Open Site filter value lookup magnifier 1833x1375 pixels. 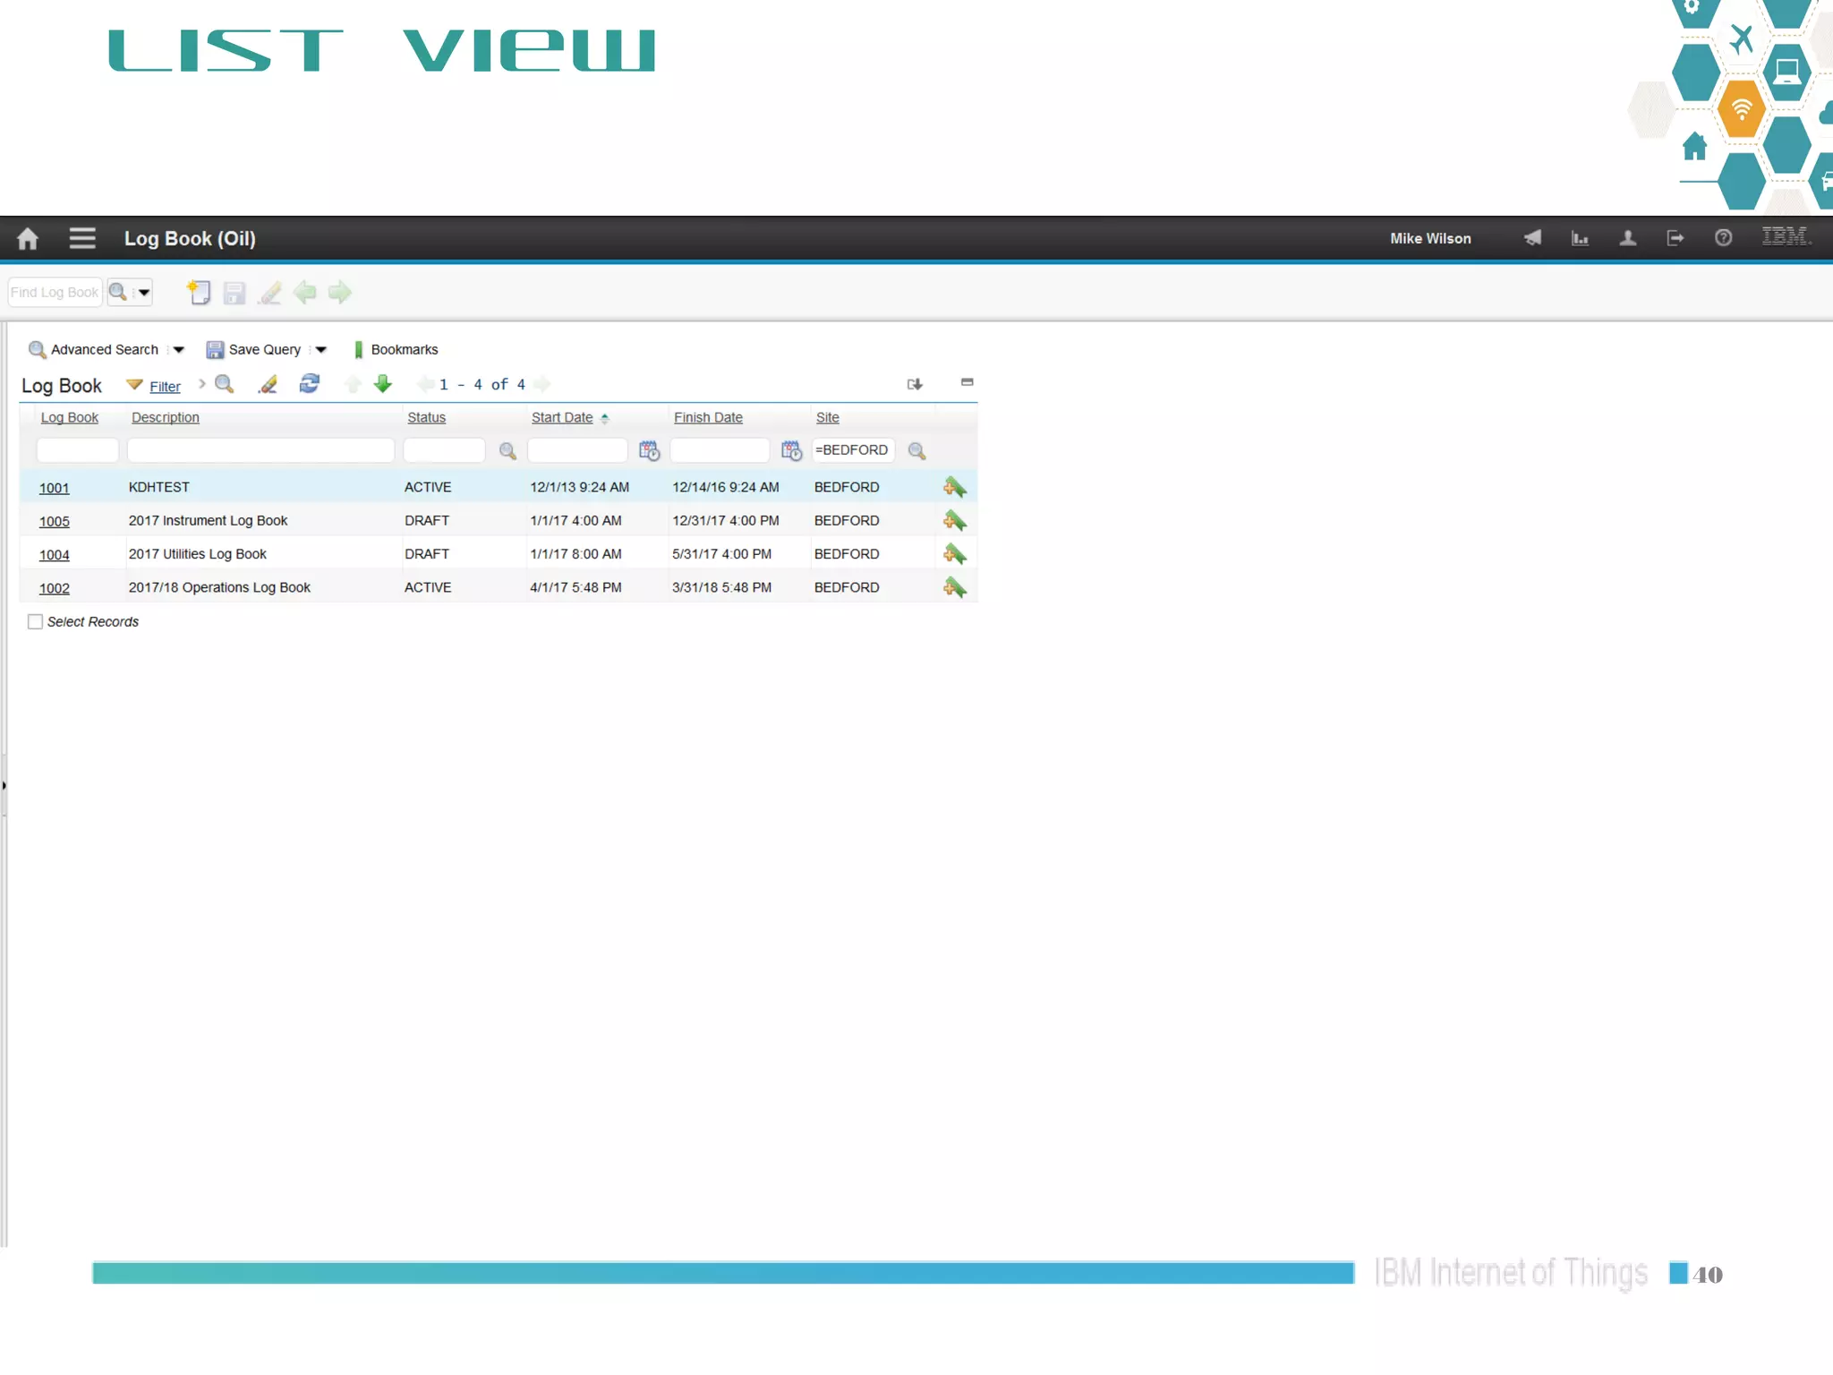click(916, 451)
